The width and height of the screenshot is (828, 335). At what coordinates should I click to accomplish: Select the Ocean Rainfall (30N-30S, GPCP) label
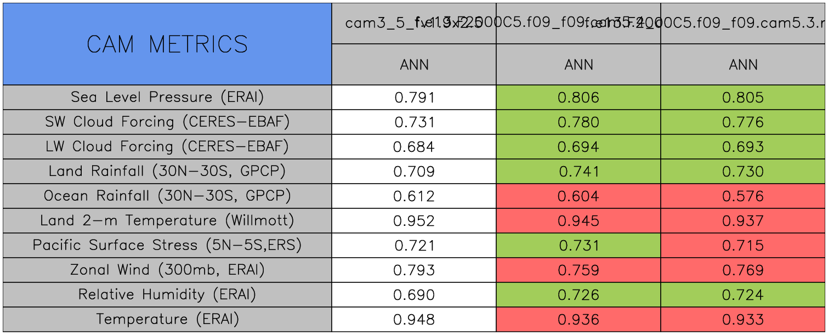pyautogui.click(x=167, y=196)
